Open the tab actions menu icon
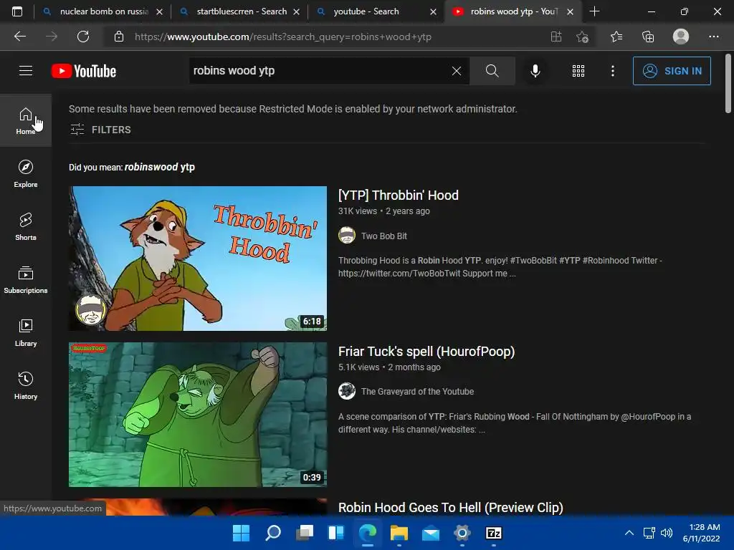The image size is (734, 550). [17, 11]
